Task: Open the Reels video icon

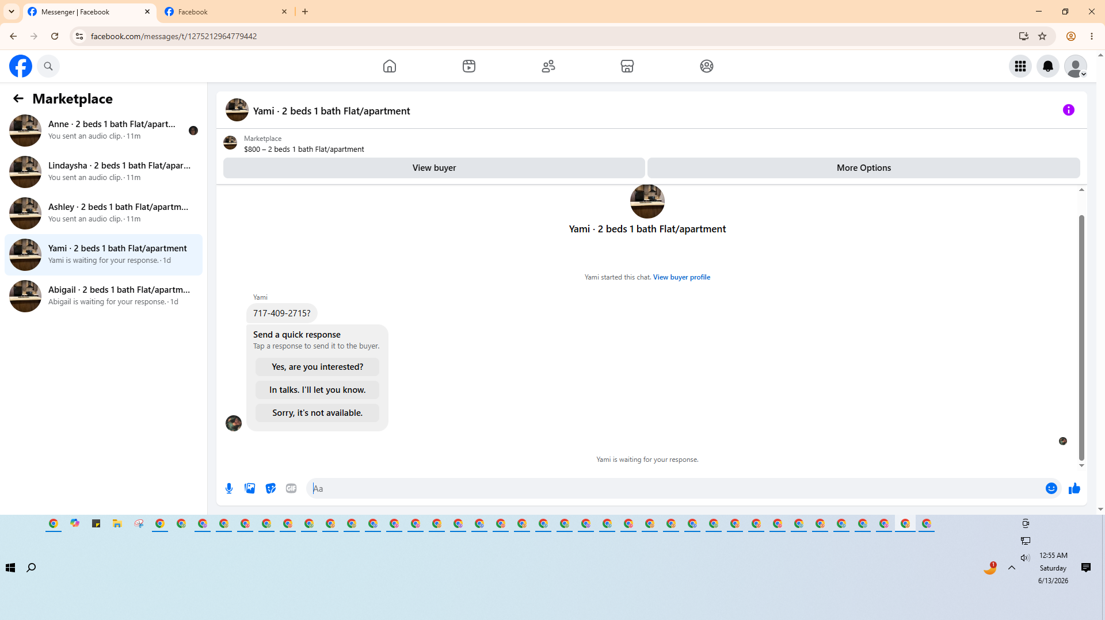Action: (469, 66)
